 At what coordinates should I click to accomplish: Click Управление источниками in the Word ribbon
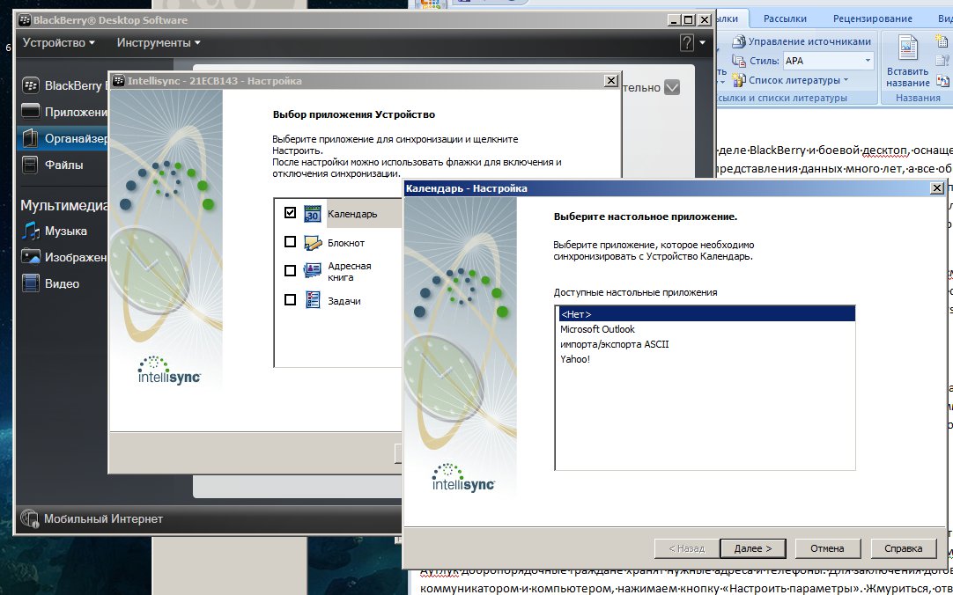802,42
